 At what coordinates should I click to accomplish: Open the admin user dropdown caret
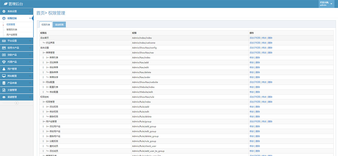[331, 4]
